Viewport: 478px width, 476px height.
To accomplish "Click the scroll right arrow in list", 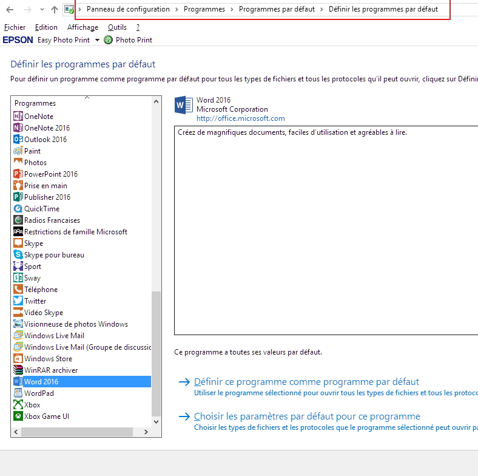I will click(x=146, y=432).
